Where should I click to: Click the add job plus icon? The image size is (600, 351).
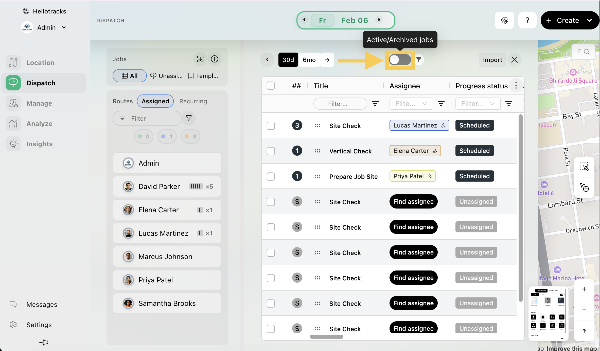click(x=215, y=59)
